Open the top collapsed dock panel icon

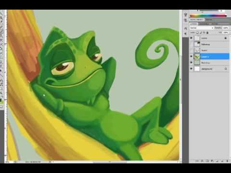pyautogui.click(x=186, y=14)
